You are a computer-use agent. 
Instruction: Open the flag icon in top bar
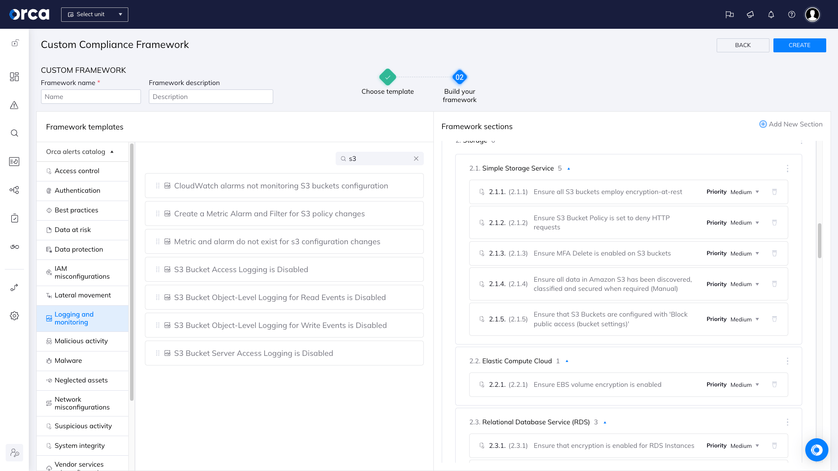click(730, 14)
